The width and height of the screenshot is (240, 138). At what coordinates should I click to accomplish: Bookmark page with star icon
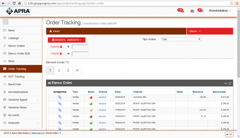tap(232, 3)
